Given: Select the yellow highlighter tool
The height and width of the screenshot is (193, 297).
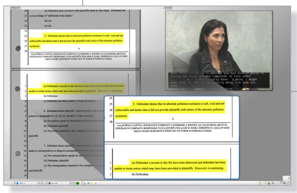Looking at the screenshot, I should click(92, 183).
